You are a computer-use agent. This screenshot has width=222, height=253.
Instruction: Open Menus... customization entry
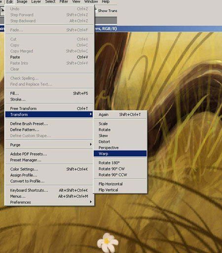(49, 196)
